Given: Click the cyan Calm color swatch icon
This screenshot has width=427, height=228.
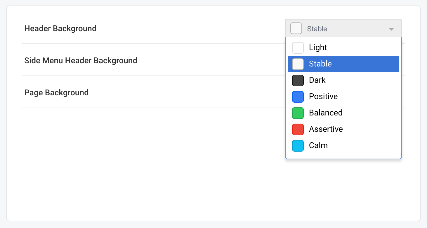Looking at the screenshot, I should point(298,145).
